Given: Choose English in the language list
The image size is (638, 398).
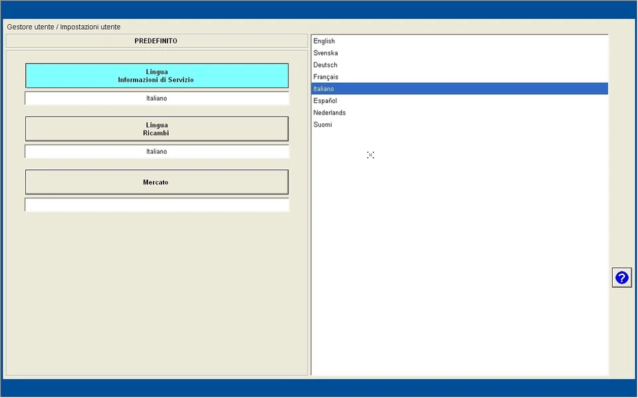Looking at the screenshot, I should click(460, 41).
